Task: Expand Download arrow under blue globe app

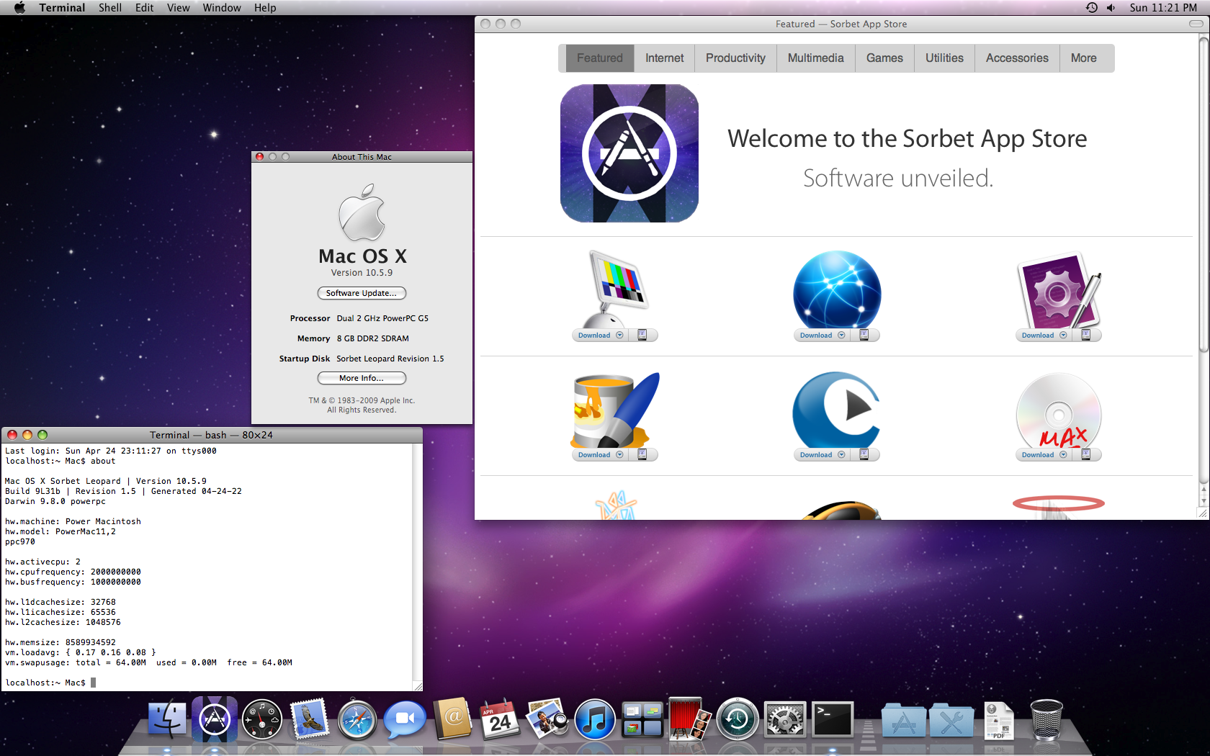Action: pos(841,336)
